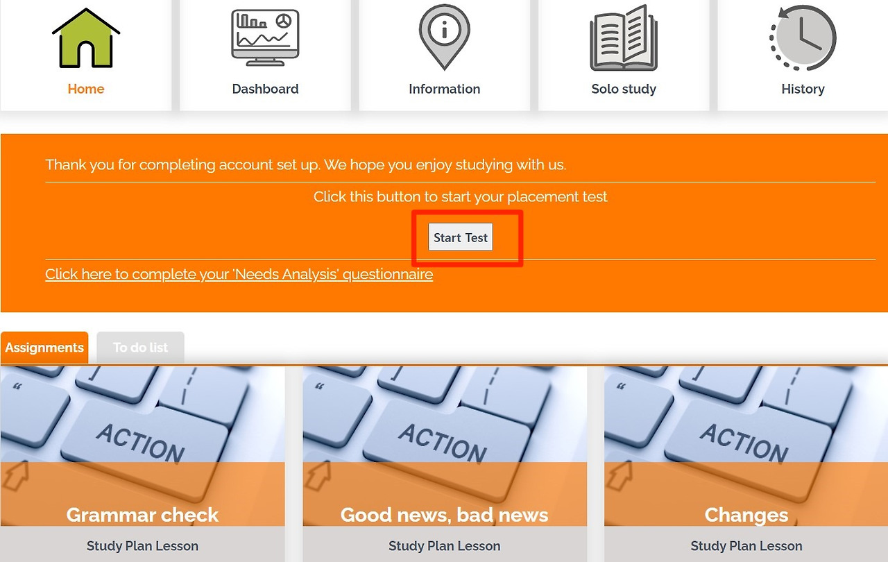Switch to the To do list tab
This screenshot has height=562, width=888.
click(140, 348)
